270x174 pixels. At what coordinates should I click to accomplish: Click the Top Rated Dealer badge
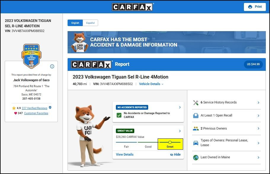click(x=31, y=56)
